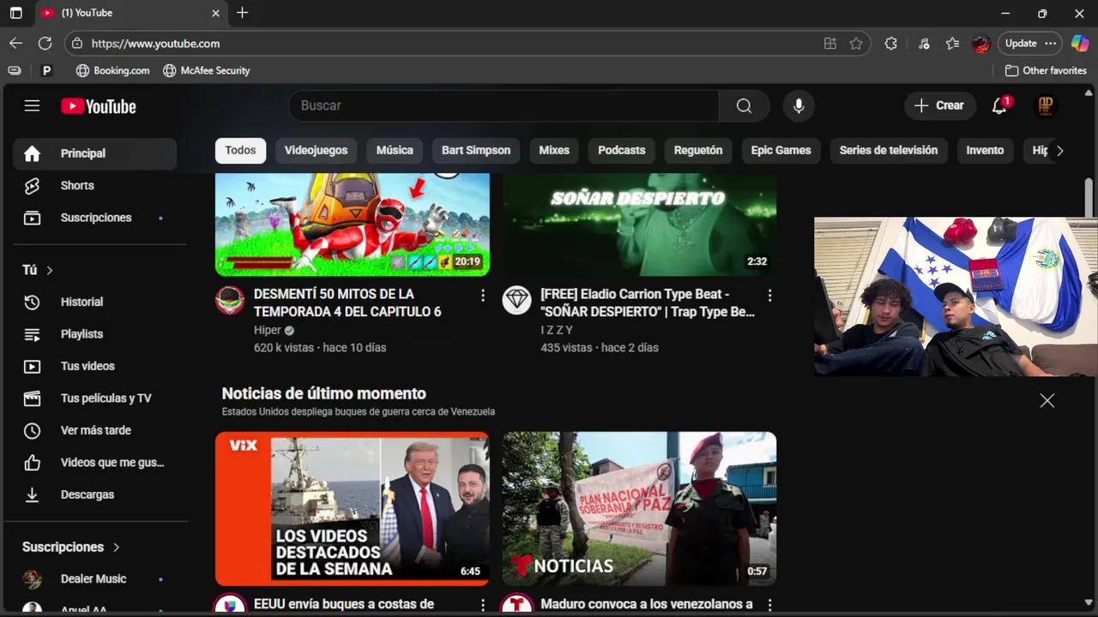Reload the page with refresh icon
Image resolution: width=1098 pixels, height=617 pixels.
(x=45, y=43)
